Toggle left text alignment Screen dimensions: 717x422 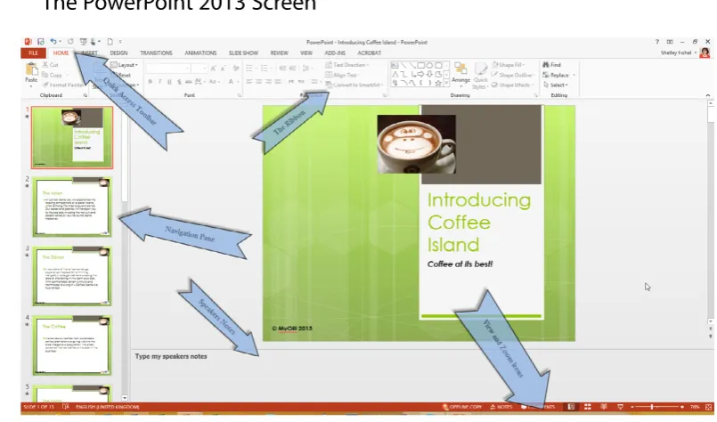tap(249, 82)
